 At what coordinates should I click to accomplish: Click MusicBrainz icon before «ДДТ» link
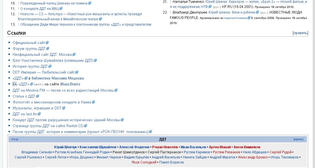click(x=15, y=84)
